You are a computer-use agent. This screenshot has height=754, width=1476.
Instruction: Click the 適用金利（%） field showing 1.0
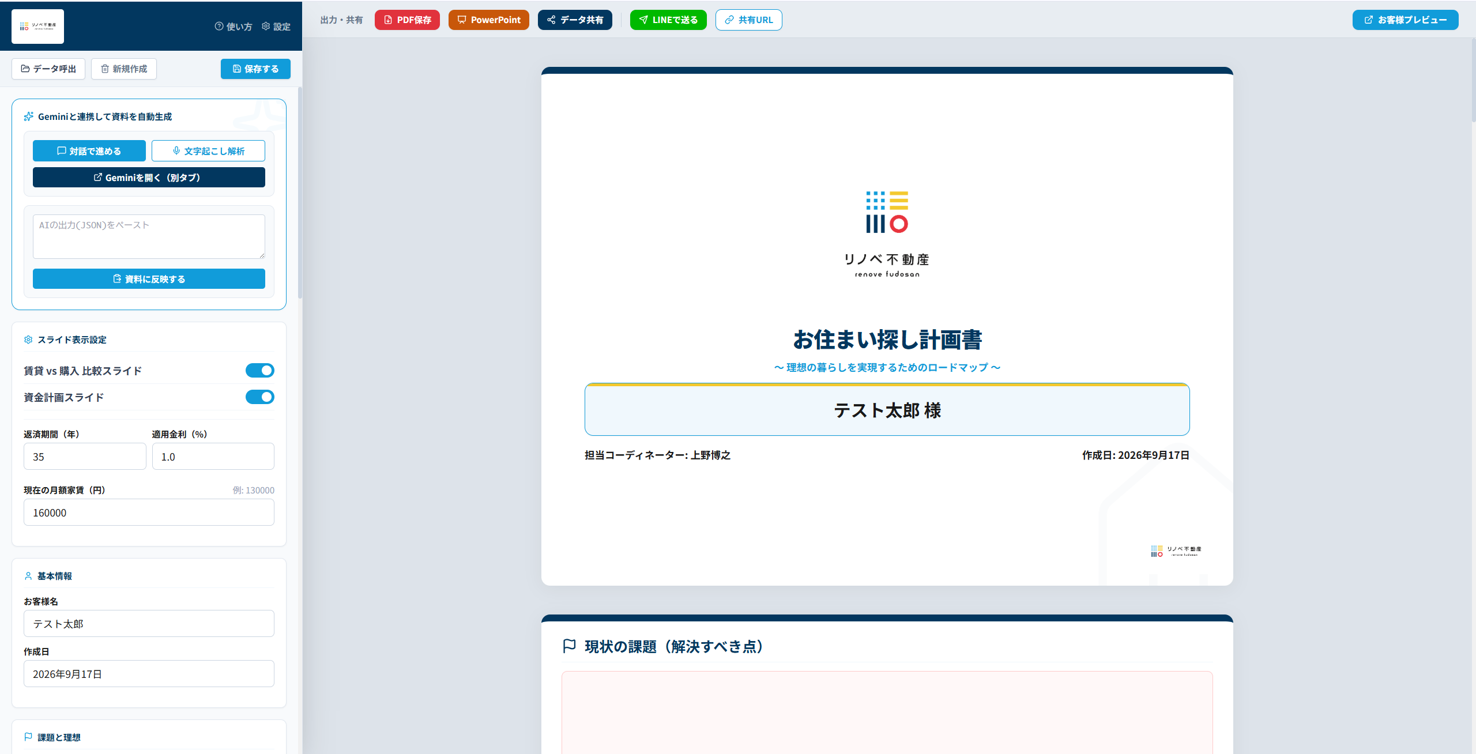point(213,457)
